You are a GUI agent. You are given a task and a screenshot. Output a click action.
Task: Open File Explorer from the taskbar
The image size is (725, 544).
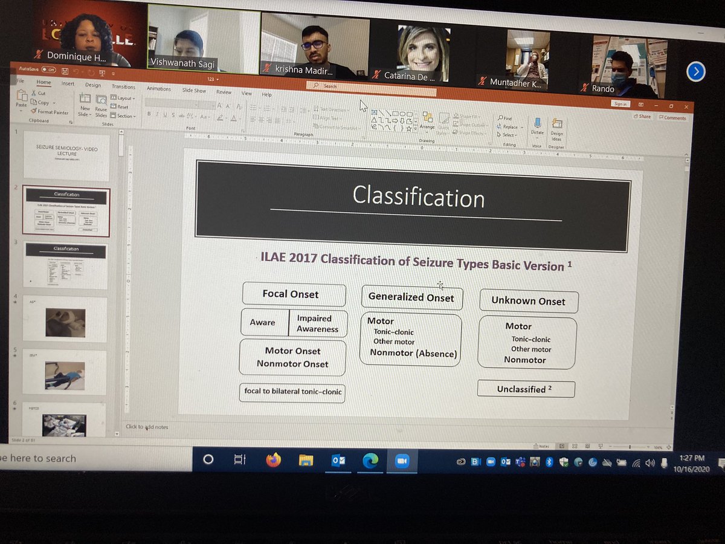306,461
